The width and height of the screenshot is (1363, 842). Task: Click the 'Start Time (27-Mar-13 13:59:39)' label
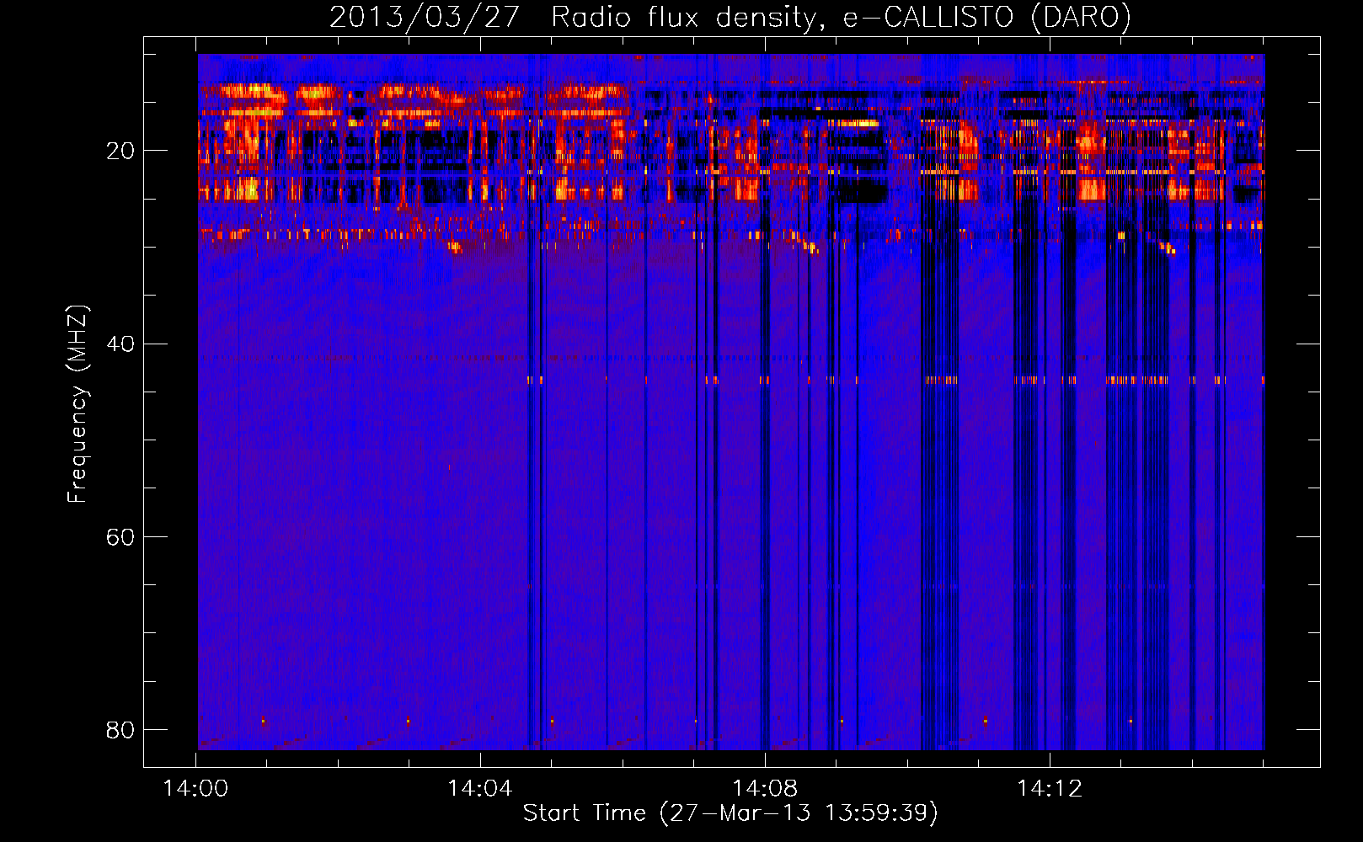(x=730, y=813)
